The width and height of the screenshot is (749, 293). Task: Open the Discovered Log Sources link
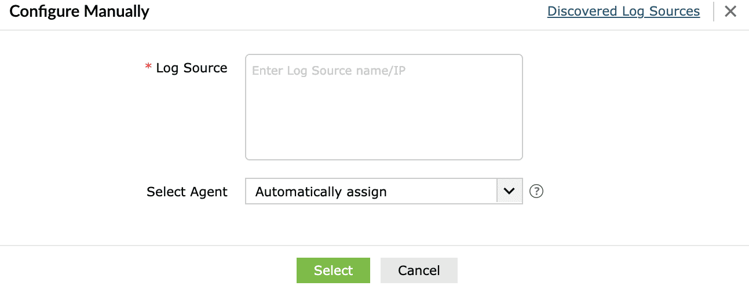pos(623,12)
